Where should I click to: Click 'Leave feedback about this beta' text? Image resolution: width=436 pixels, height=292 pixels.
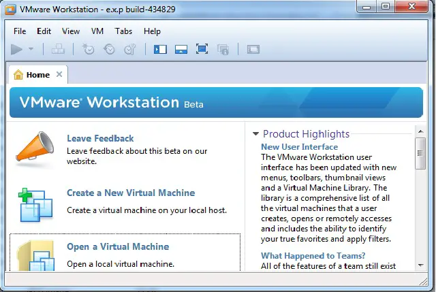137,156
